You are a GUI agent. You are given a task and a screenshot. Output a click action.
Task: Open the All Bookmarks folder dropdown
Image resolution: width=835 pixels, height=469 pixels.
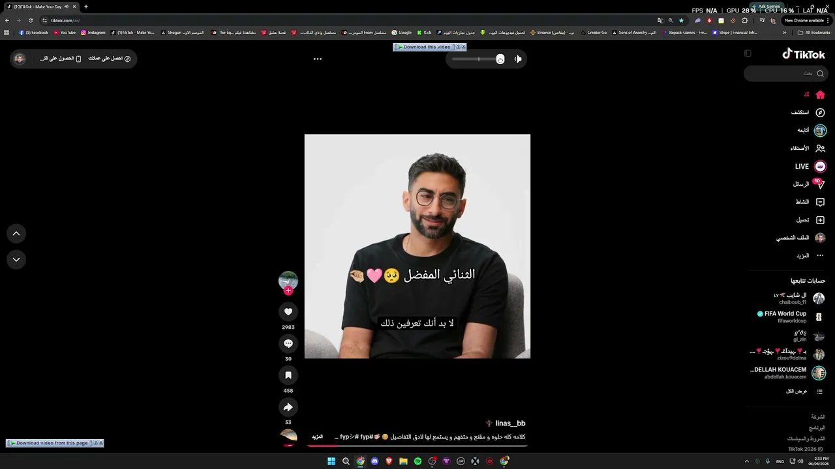(x=814, y=33)
